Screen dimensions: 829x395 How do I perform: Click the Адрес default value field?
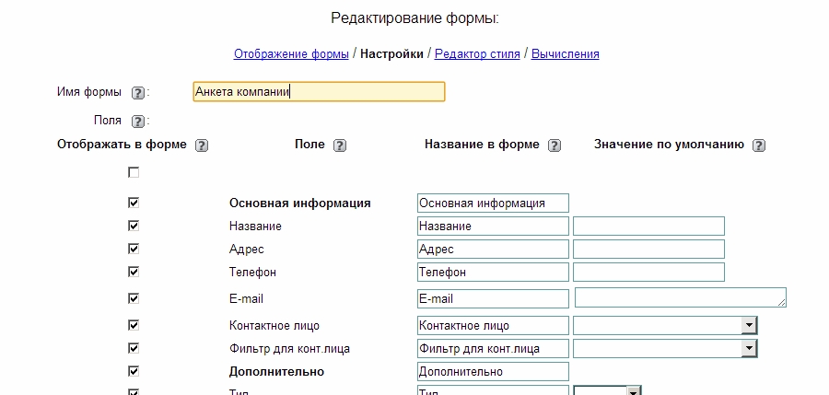648,250
